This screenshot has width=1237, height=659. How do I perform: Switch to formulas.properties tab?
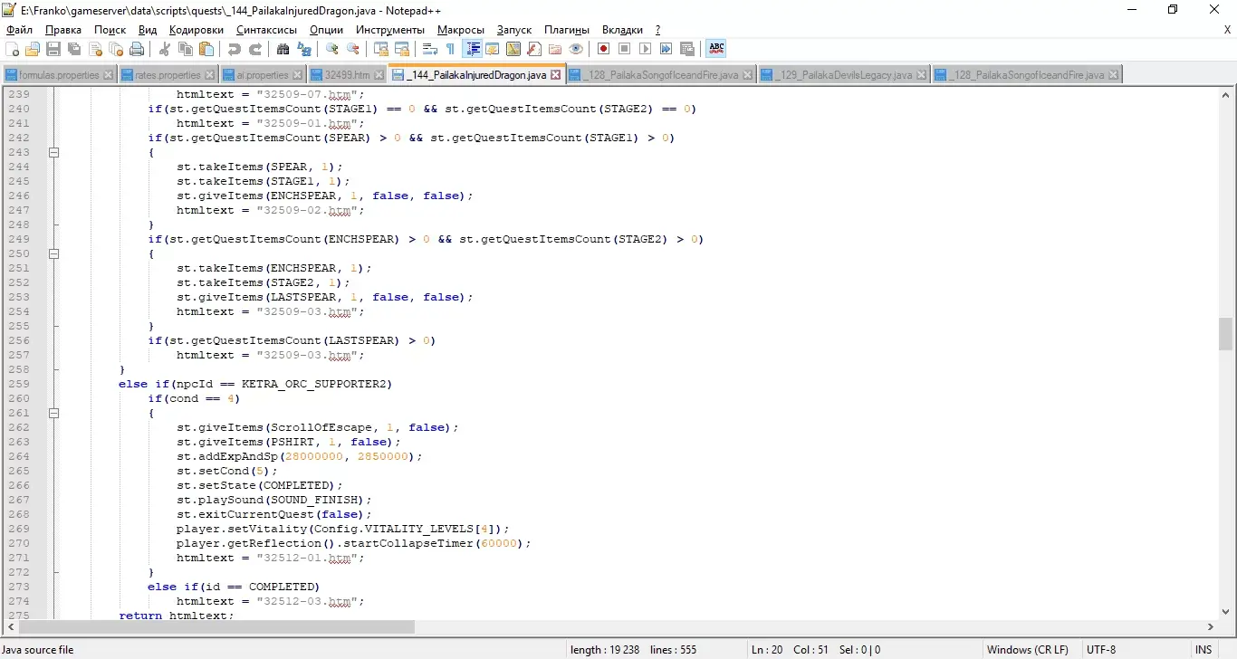point(59,75)
